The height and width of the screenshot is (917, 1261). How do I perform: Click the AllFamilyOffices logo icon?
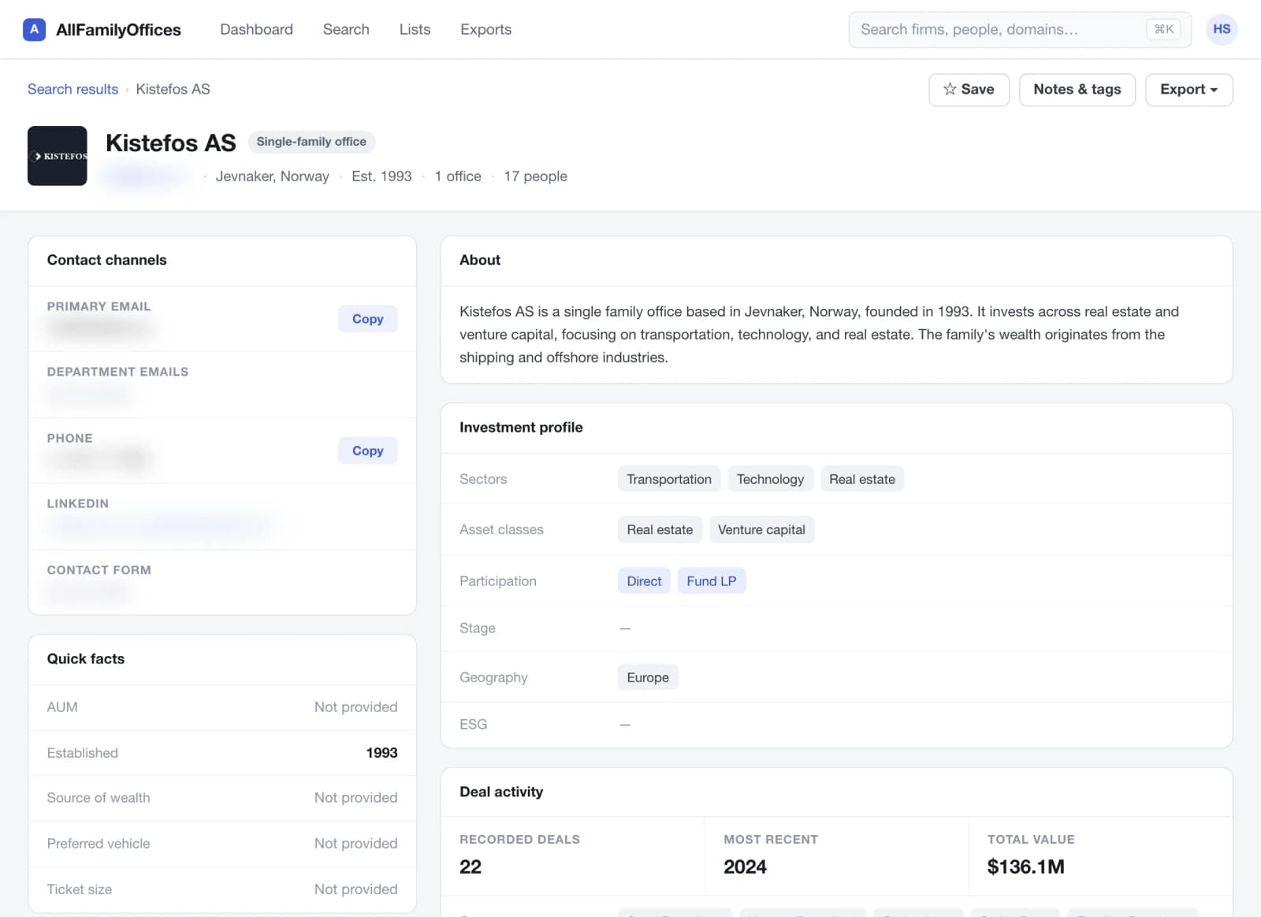pyautogui.click(x=34, y=29)
